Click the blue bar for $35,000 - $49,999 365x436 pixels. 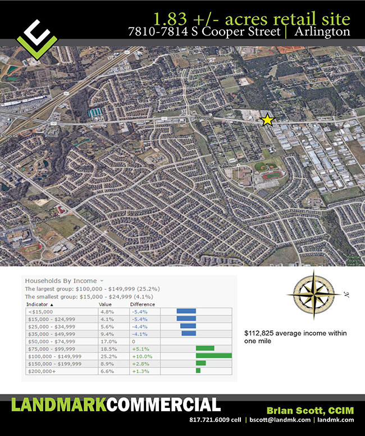(x=189, y=333)
